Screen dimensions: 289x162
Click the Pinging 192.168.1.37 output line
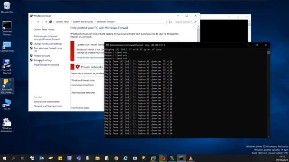pos(134,49)
